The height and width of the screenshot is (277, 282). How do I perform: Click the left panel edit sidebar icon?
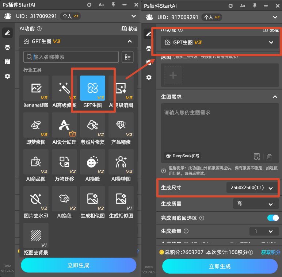point(7,33)
